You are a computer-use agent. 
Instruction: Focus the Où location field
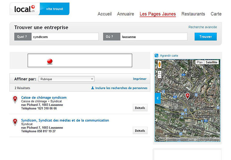point(154,37)
